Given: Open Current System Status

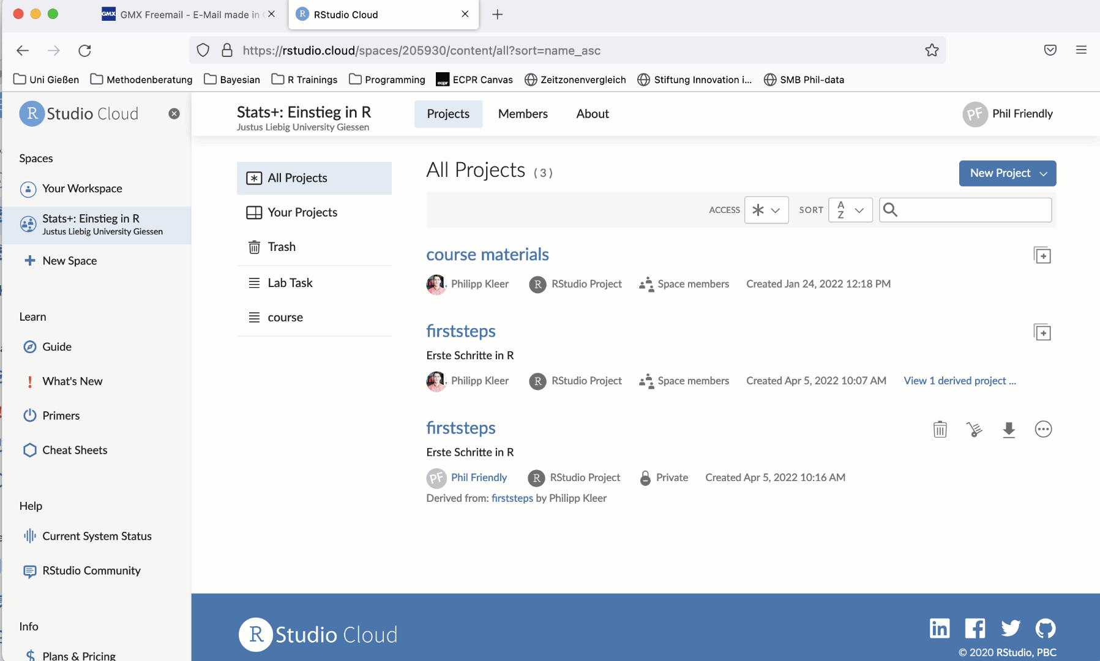Looking at the screenshot, I should coord(88,536).
